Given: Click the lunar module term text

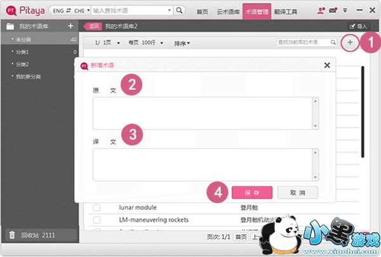Looking at the screenshot, I should pos(138,208).
